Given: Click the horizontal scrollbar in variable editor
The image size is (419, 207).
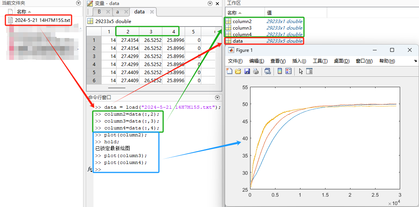Looking at the screenshot, I should click(117, 88).
